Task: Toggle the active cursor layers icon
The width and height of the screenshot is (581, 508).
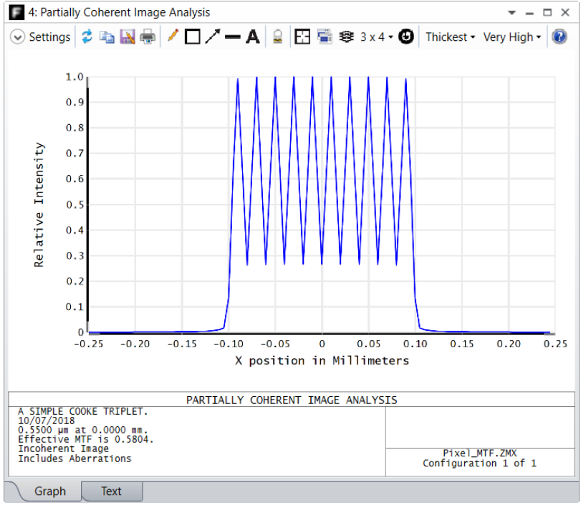Action: pos(347,37)
